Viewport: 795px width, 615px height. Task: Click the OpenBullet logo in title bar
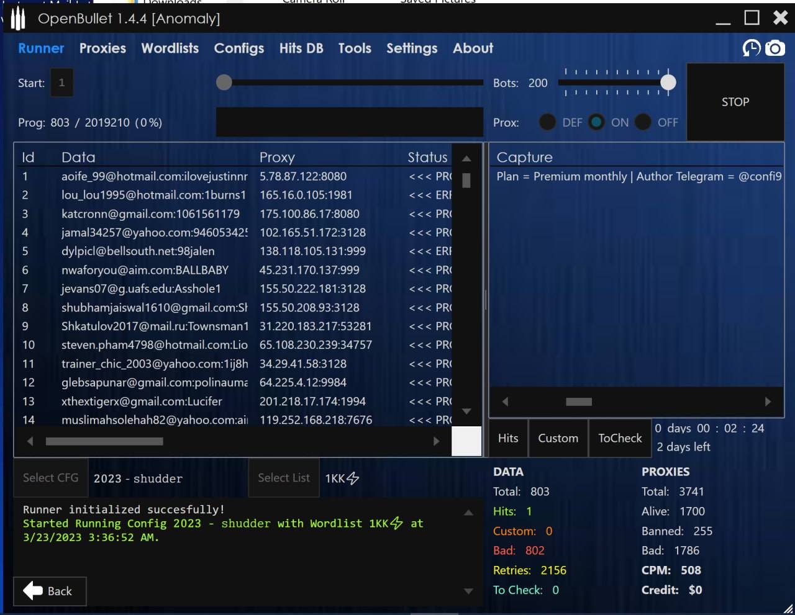[18, 19]
